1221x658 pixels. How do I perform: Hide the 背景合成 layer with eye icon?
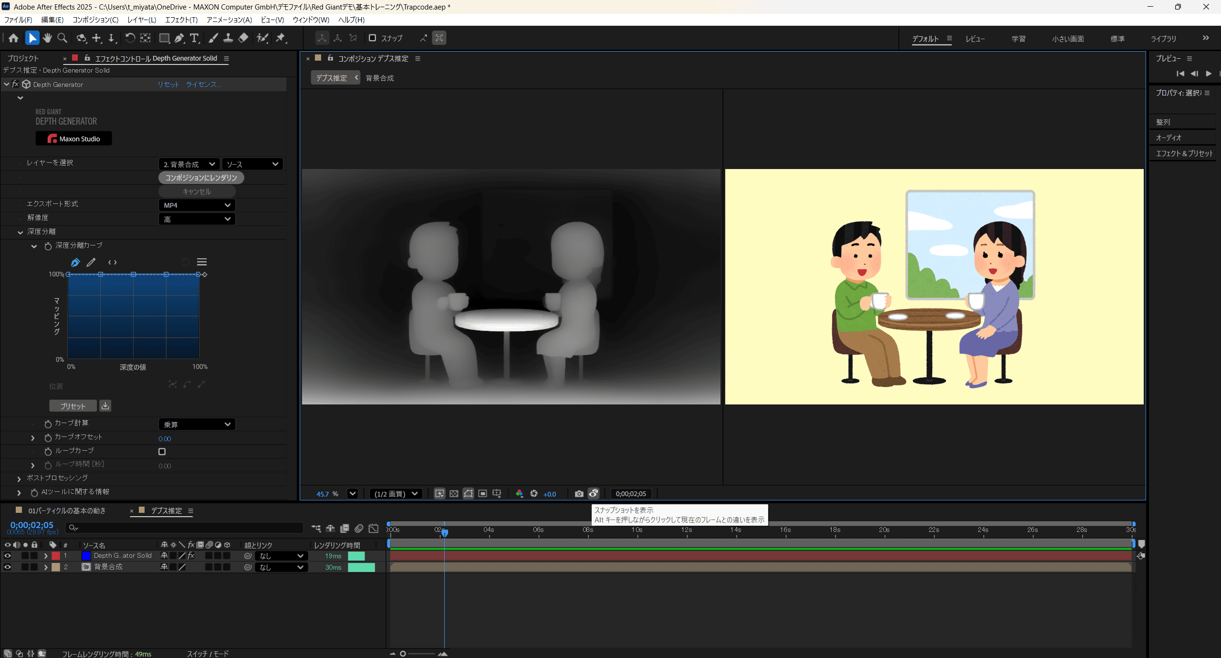(x=7, y=567)
